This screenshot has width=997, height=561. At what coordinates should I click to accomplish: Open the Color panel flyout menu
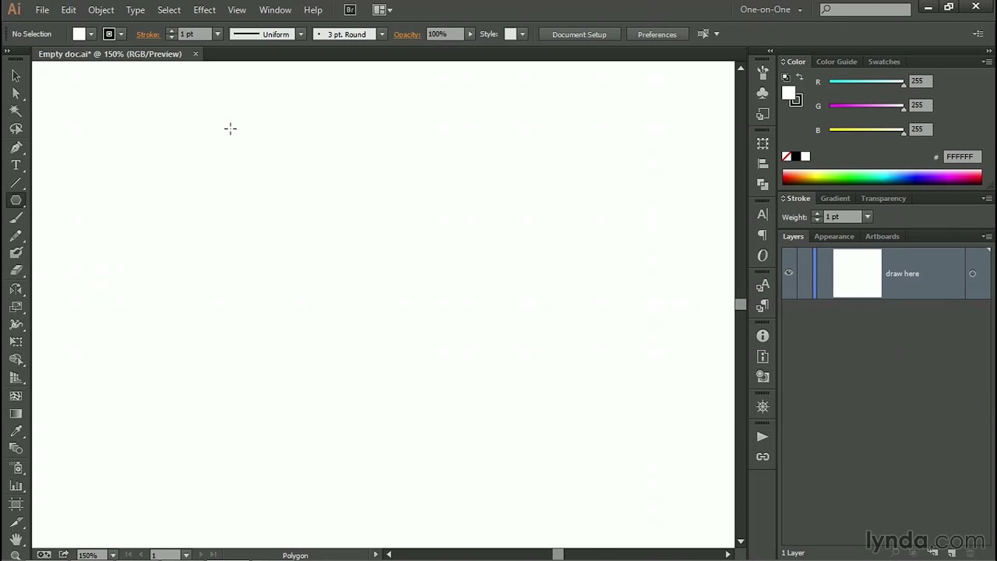point(987,62)
